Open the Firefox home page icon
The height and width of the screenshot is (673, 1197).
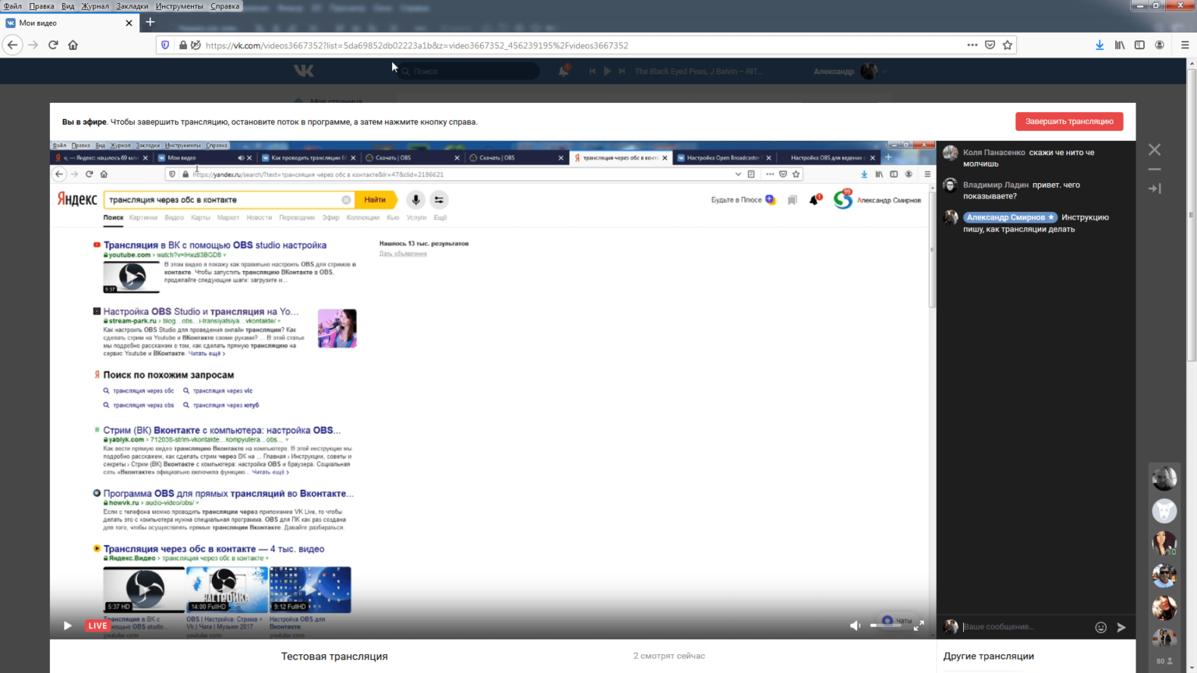[x=73, y=45]
